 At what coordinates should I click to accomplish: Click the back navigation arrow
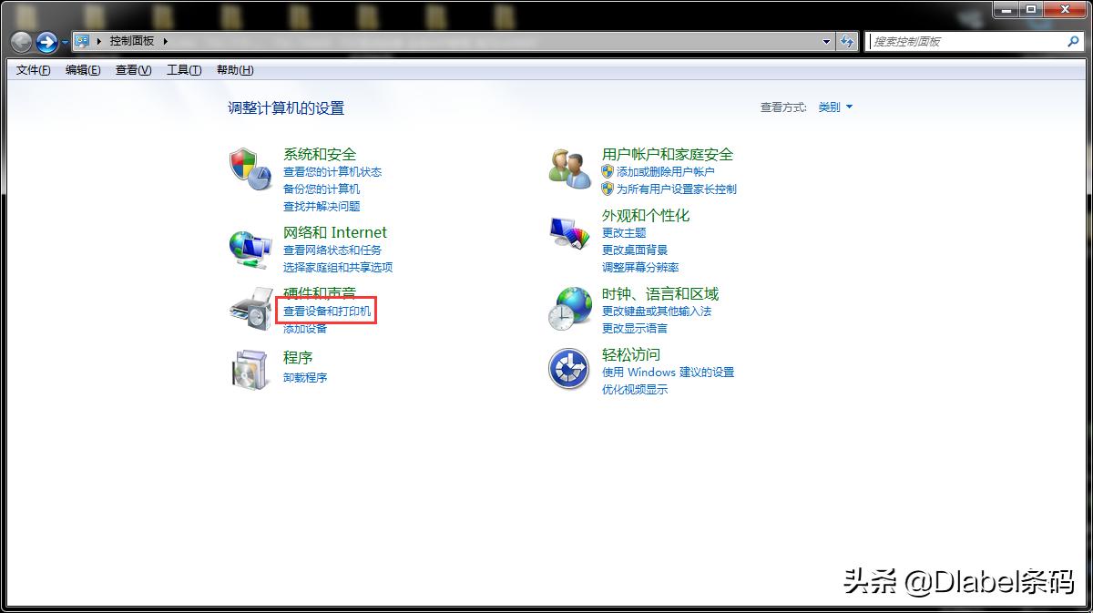20,41
